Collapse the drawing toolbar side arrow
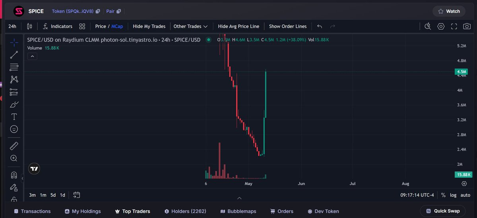Screen dimensions: 477x218 click(22, 179)
